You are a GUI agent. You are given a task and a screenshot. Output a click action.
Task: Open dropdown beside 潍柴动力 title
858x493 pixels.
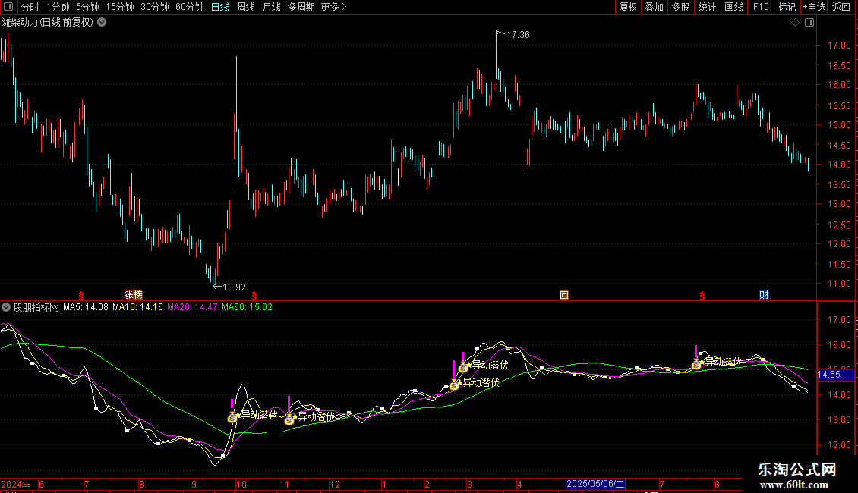(x=102, y=23)
